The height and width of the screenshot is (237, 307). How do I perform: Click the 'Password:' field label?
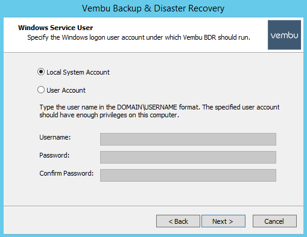coord(54,155)
